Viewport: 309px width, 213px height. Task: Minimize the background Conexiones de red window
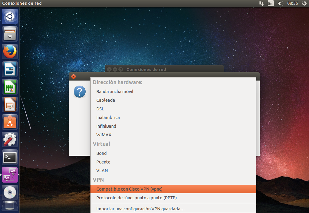[x=115, y=69]
